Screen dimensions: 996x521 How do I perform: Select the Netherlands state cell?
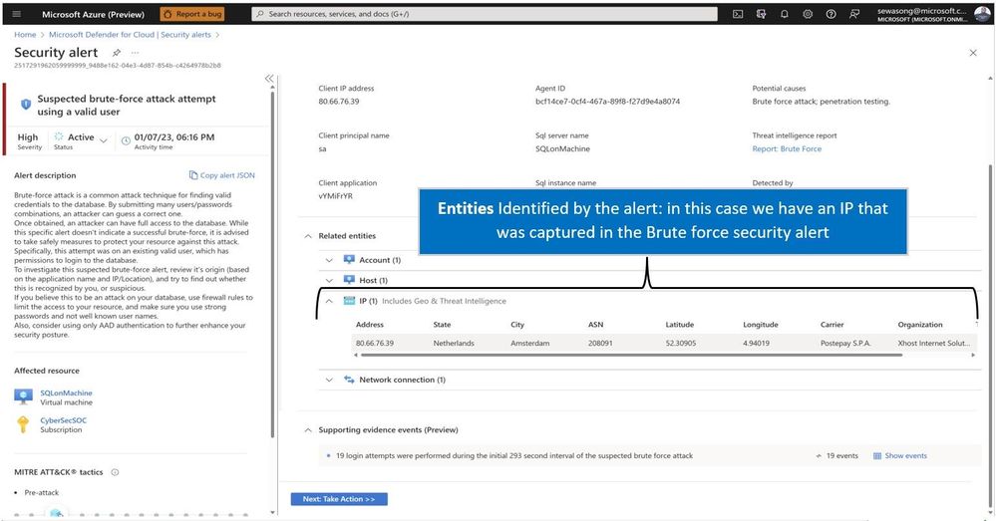coord(454,343)
